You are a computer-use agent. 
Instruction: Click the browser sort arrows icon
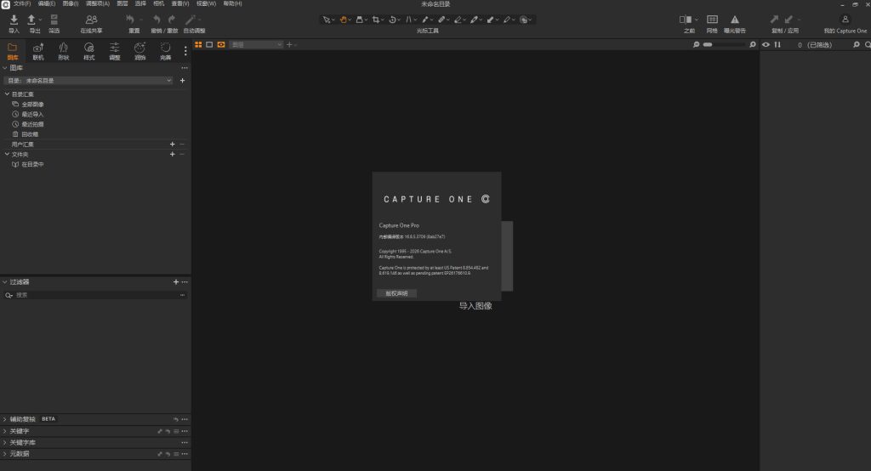click(x=777, y=44)
